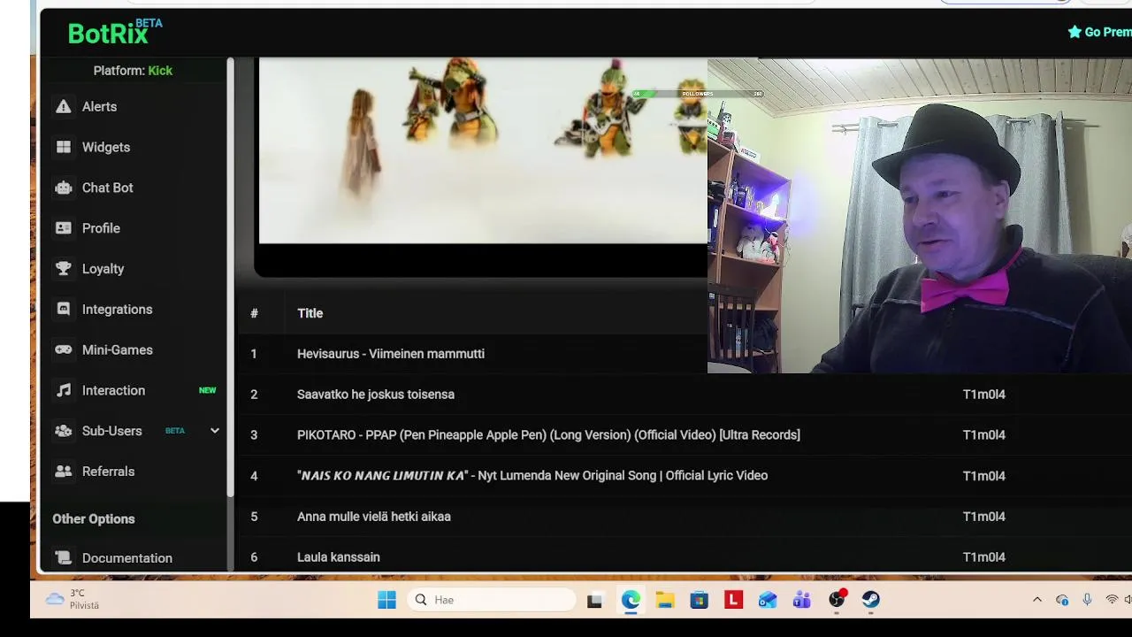Open Outlook from the taskbar
1132x637 pixels.
[x=768, y=600]
